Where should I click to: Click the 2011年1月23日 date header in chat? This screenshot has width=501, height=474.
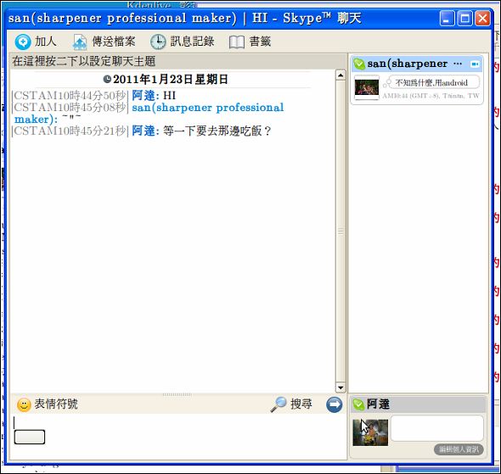(171, 80)
